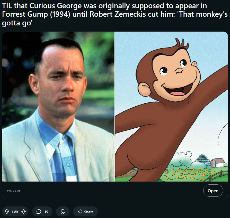Click the share arrow icon
230x218 pixels.
pyautogui.click(x=80, y=212)
